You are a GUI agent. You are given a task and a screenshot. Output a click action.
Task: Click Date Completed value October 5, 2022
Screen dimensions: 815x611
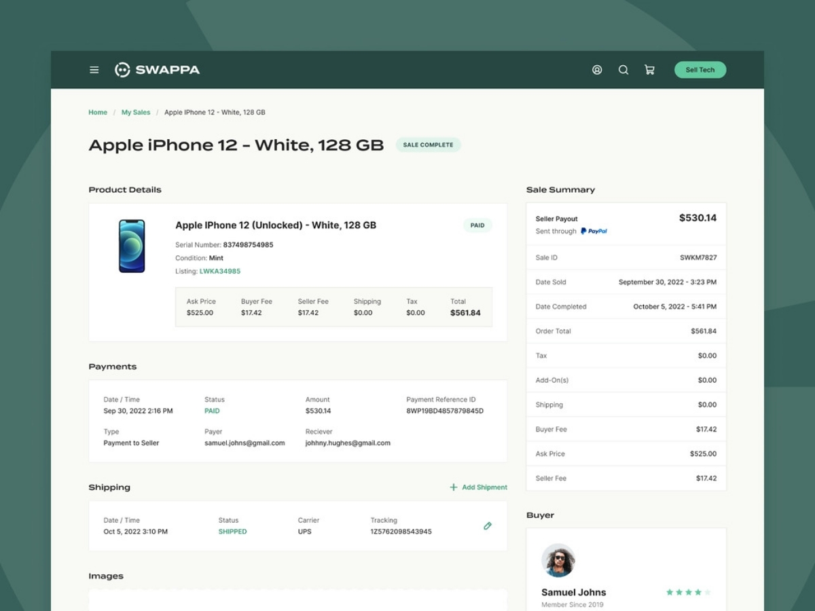click(675, 307)
